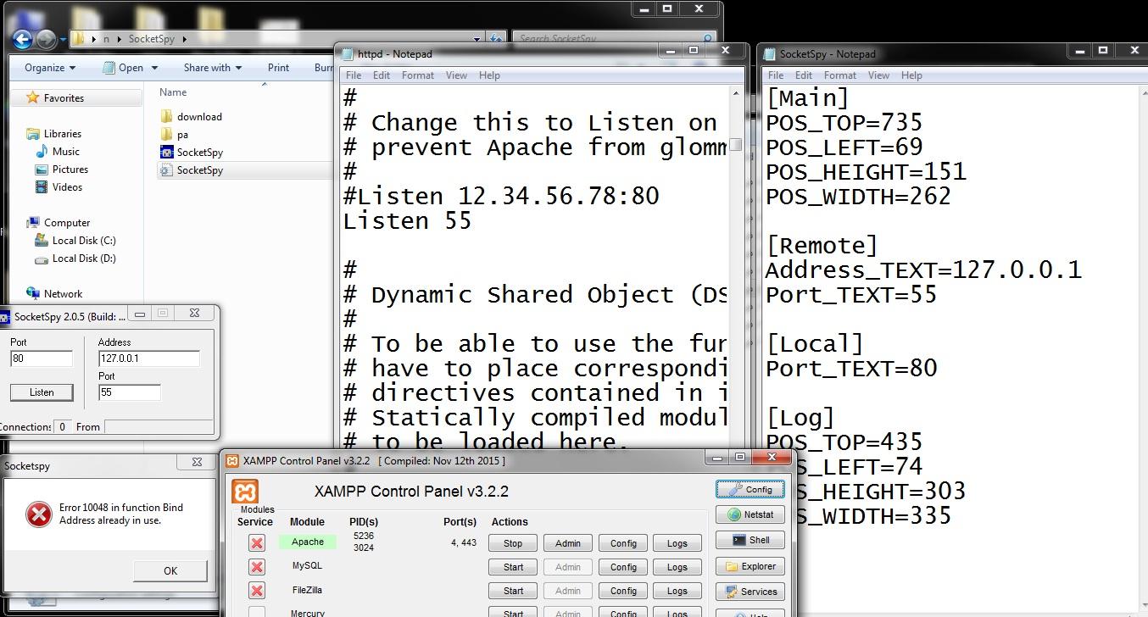Screen dimensions: 1148x617
Task: Toggle the MySQL service install checkbox
Action: [256, 567]
